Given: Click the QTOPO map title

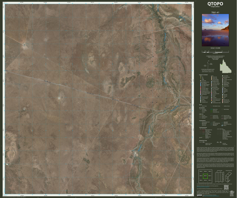Looking at the screenshot, I should click(x=215, y=4).
